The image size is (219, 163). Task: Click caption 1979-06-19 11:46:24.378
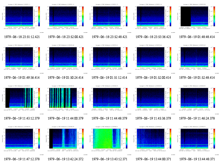coord(197,118)
